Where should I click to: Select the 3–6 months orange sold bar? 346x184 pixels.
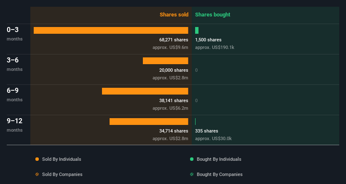166,61
